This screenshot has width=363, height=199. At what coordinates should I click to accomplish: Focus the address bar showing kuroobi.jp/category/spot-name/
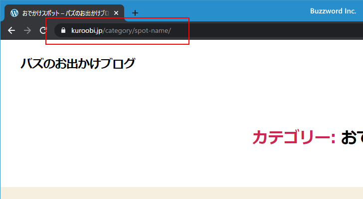click(x=208, y=30)
